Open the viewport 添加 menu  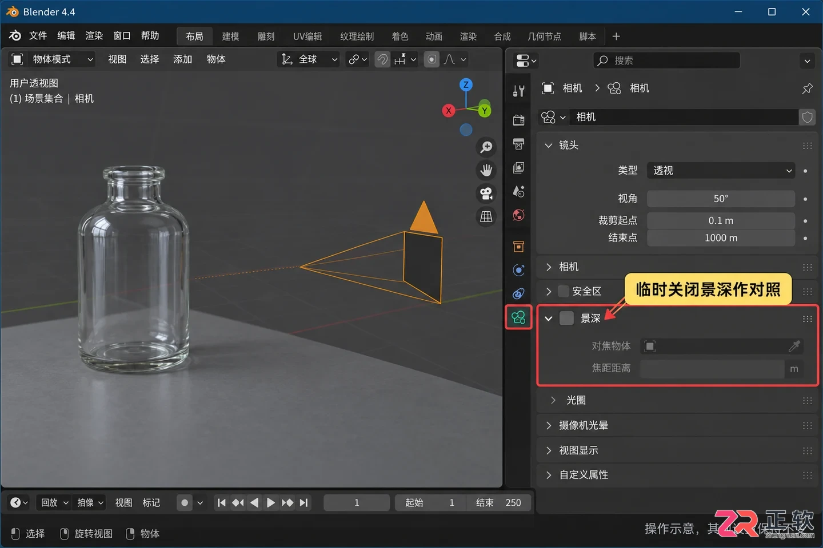click(x=183, y=59)
